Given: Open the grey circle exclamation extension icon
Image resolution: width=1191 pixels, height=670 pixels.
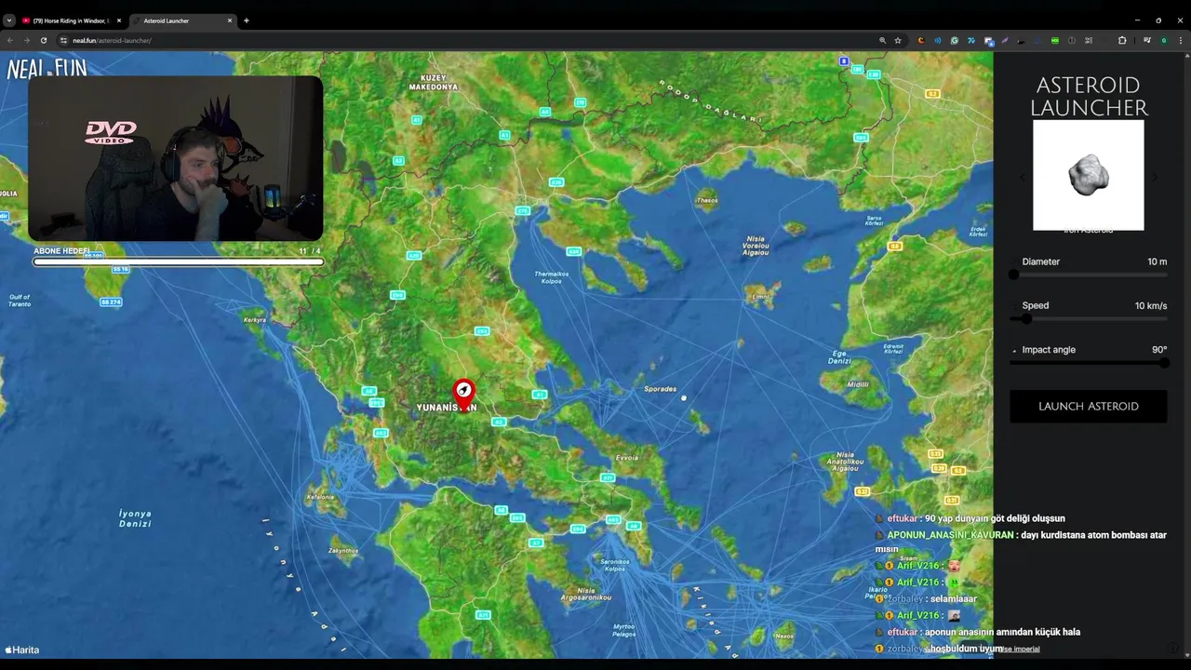Looking at the screenshot, I should [x=1072, y=40].
